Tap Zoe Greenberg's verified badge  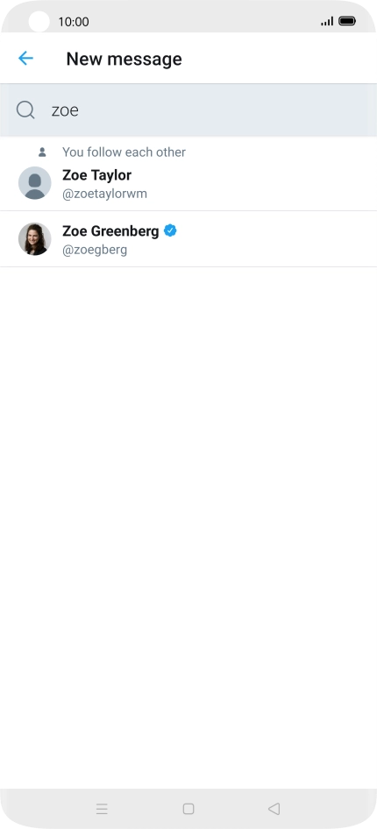pos(170,230)
